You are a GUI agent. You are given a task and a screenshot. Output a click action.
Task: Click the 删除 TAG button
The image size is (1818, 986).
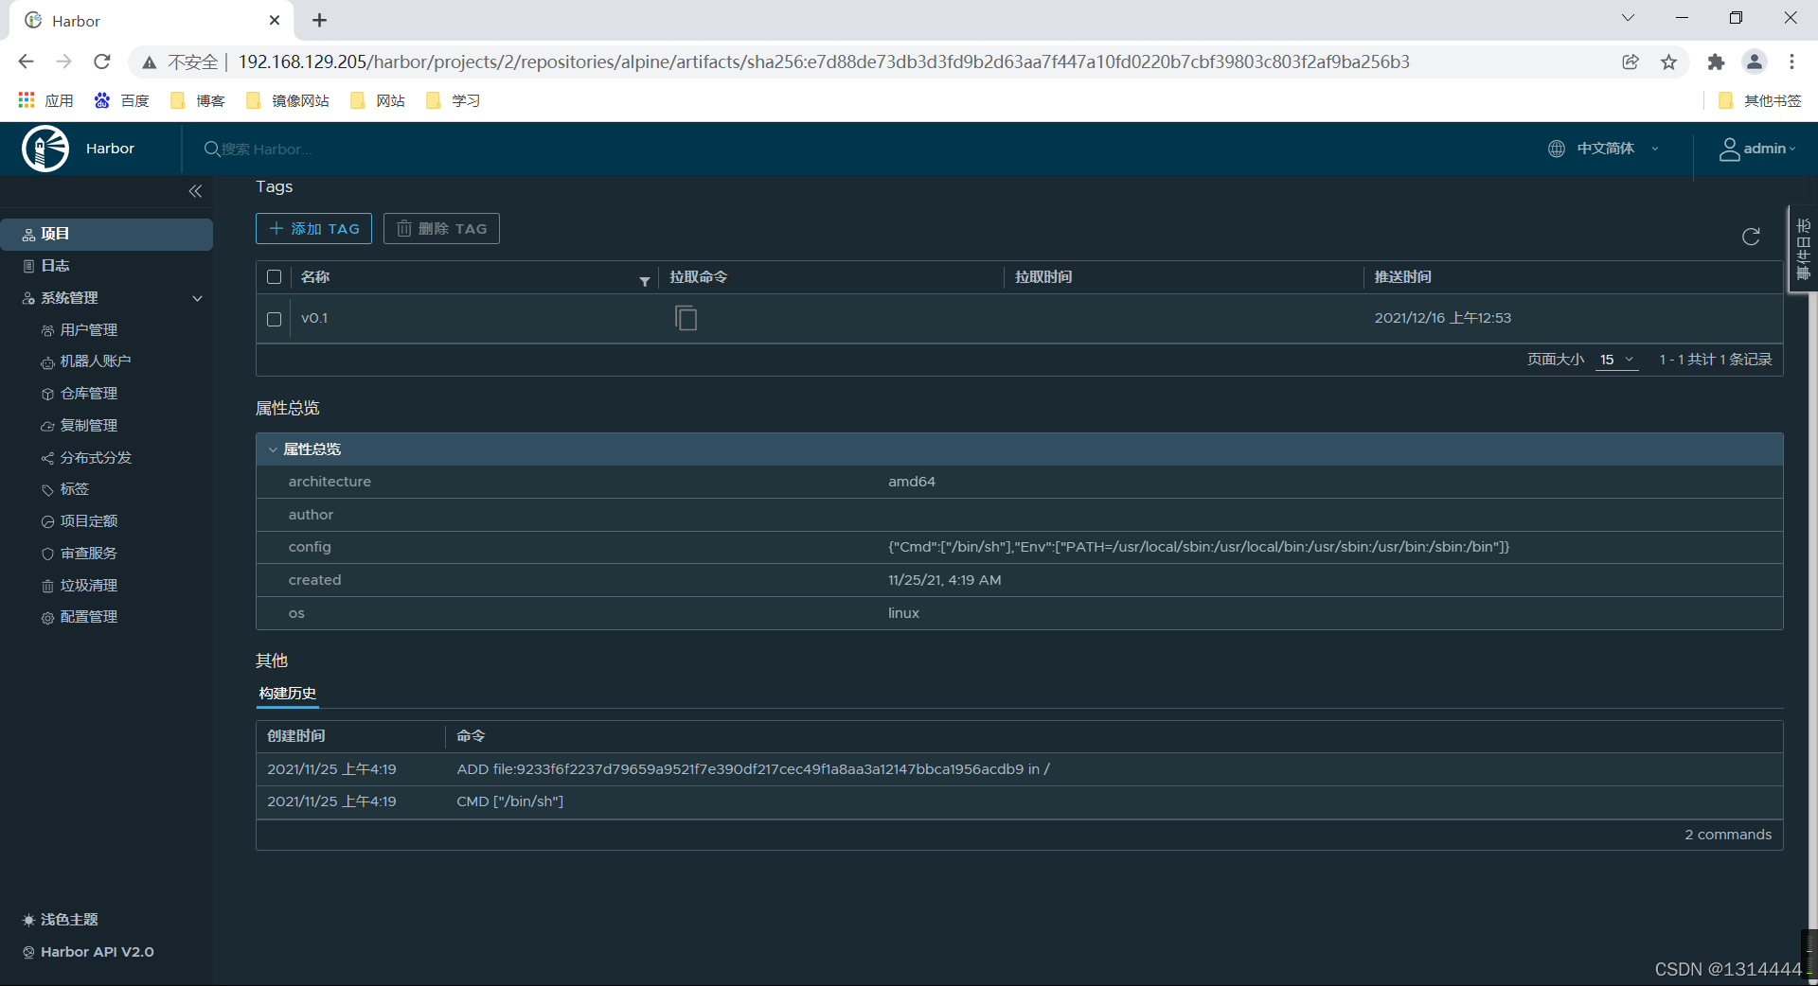coord(441,229)
